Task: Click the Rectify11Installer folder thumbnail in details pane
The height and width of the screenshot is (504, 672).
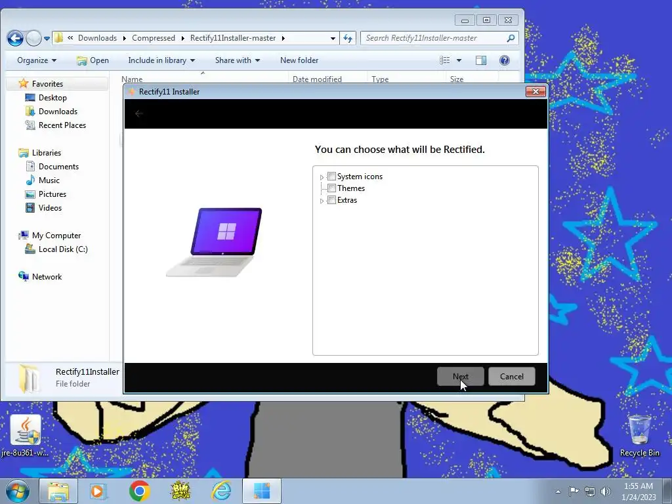Action: click(29, 379)
